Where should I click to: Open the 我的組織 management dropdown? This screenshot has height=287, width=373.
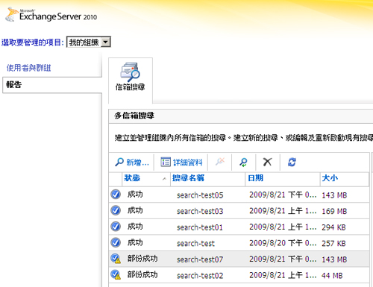[89, 42]
